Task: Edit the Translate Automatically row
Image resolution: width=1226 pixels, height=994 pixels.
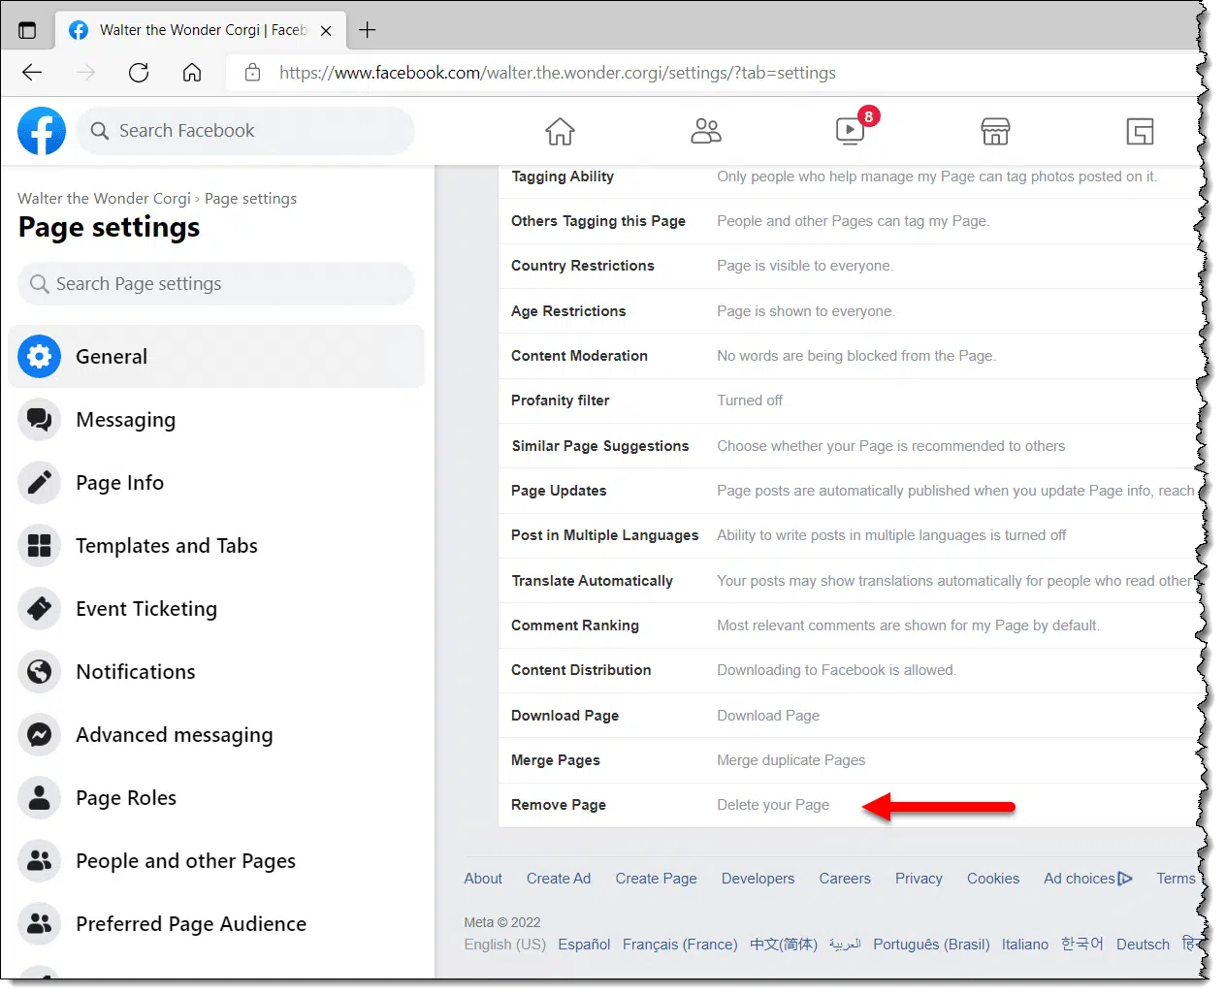Action: coord(850,581)
